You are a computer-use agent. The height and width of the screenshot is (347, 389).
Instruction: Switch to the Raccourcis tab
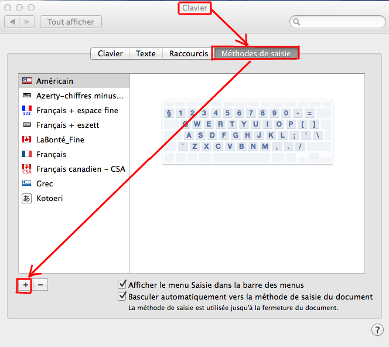click(x=188, y=53)
